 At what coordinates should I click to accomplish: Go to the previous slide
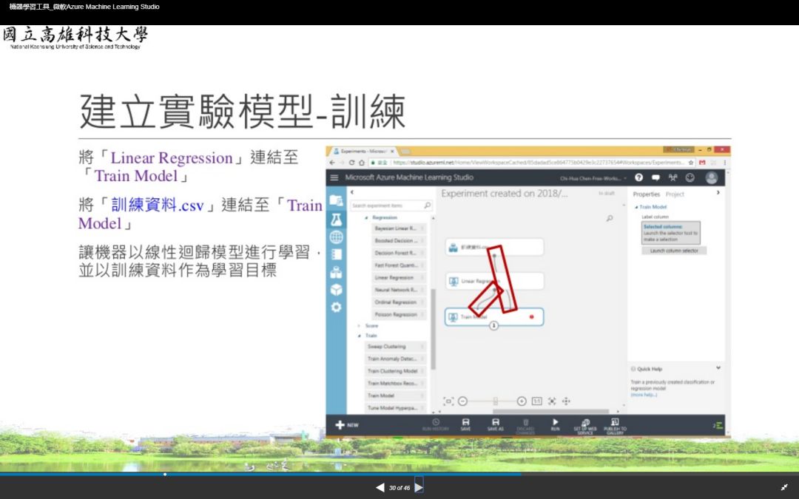[380, 487]
